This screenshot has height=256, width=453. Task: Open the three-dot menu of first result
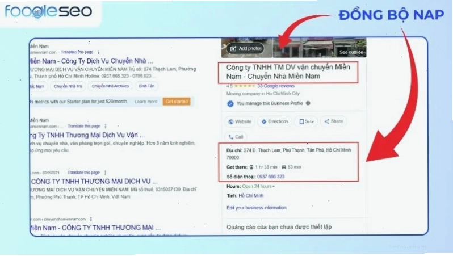pyautogui.click(x=99, y=52)
